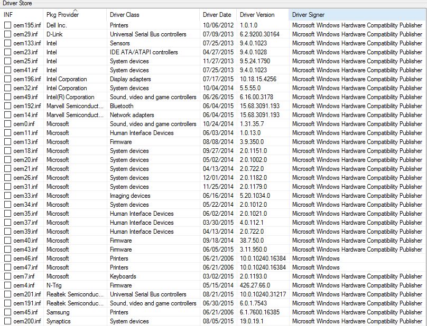Click version 10.0.10240.31217 cell

click(263, 294)
